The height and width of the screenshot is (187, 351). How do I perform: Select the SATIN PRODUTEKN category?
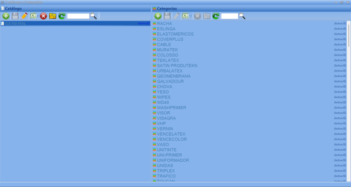(x=250, y=65)
